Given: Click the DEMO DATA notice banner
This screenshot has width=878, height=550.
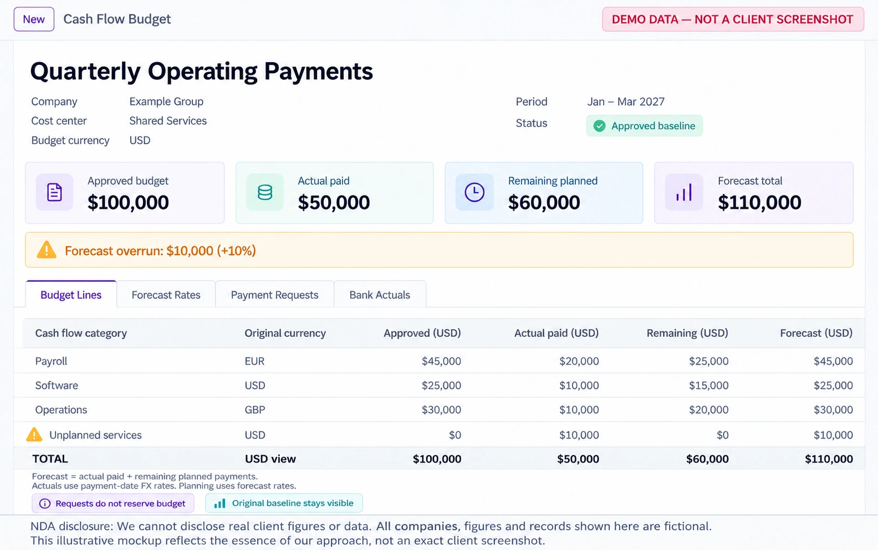Looking at the screenshot, I should (x=733, y=19).
